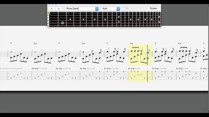Viewport: 209px width, 117px height.
Task: Click the yellow open-string marker on fretboard
Action: pos(49,13)
